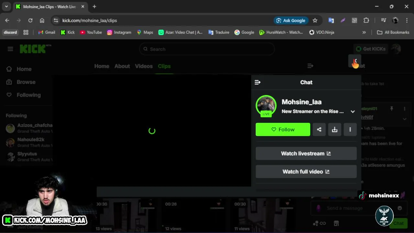The width and height of the screenshot is (414, 233).
Task: Open the browser tab search dropdown
Action: [x=6, y=6]
